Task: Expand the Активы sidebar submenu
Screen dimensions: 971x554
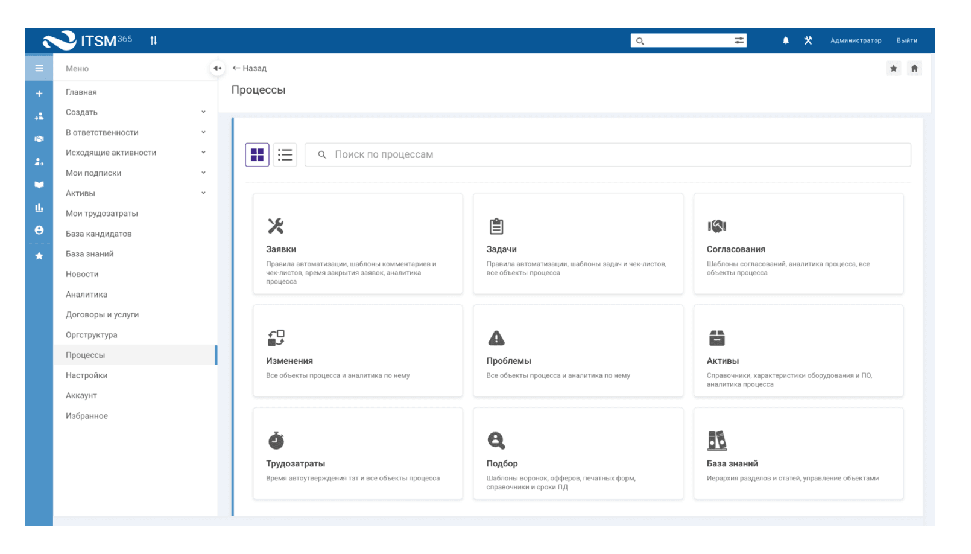Action: tap(203, 193)
